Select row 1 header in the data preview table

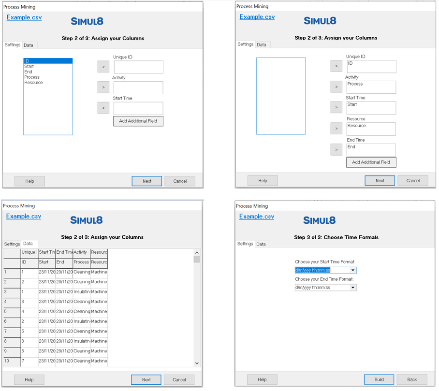[12, 272]
